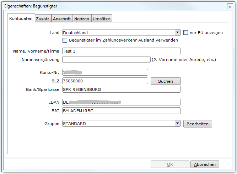Show the Umsätze tab
237x174 pixels.
102,19
